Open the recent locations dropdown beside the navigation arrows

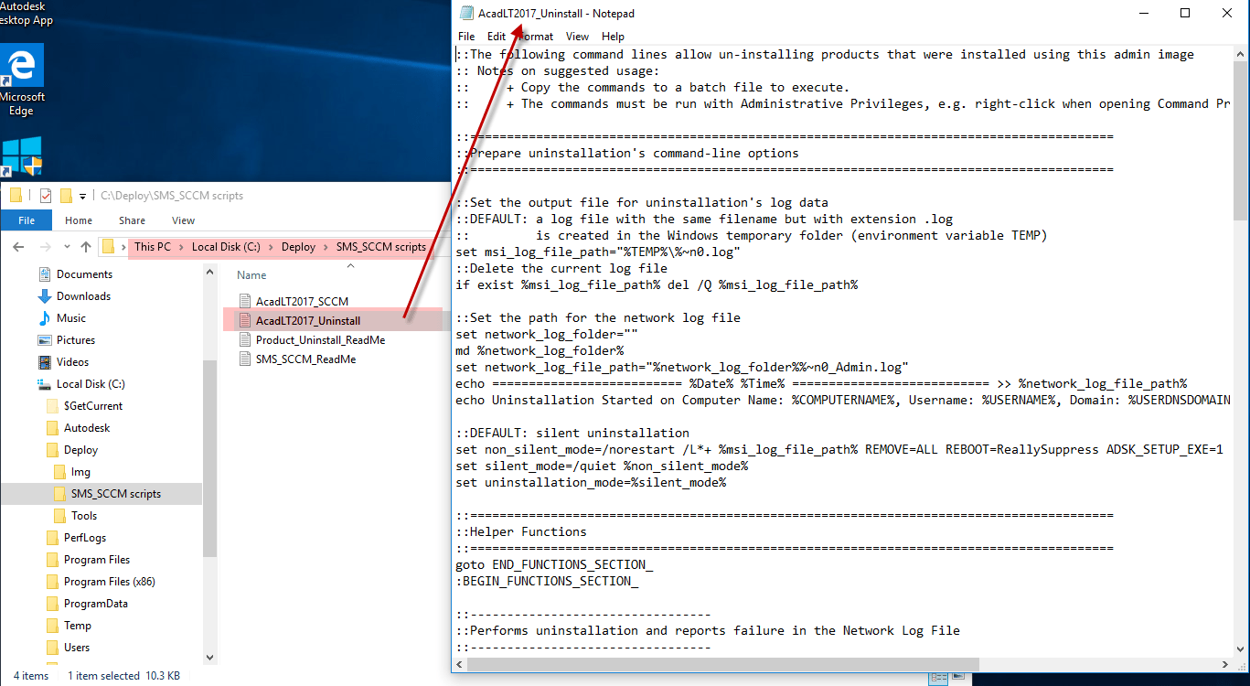[66, 246]
